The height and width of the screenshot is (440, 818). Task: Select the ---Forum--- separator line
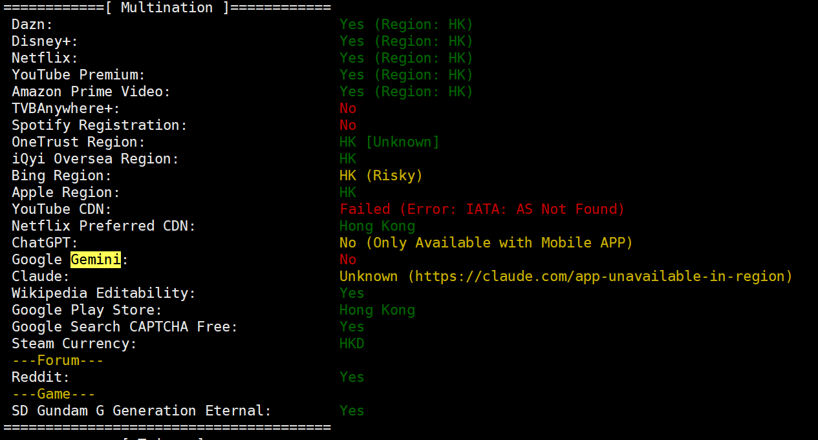tap(58, 361)
